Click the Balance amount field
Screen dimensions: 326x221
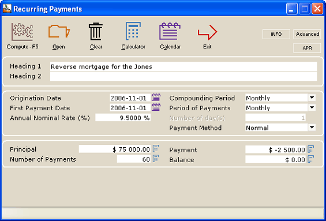click(275, 159)
